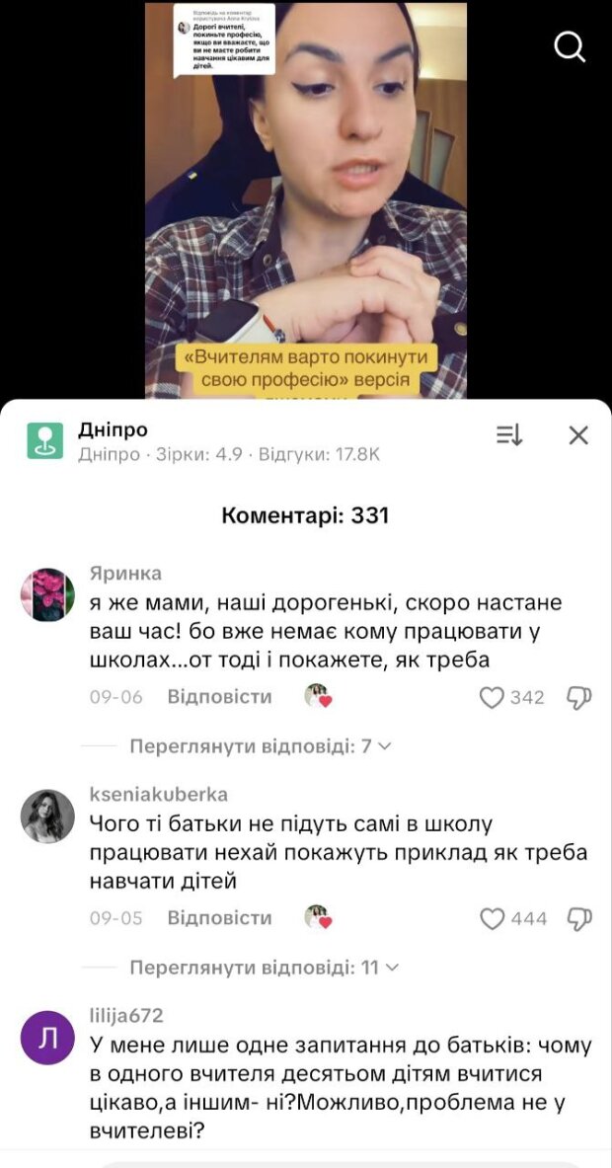Close the comments panel
The width and height of the screenshot is (612, 1168).
[578, 435]
